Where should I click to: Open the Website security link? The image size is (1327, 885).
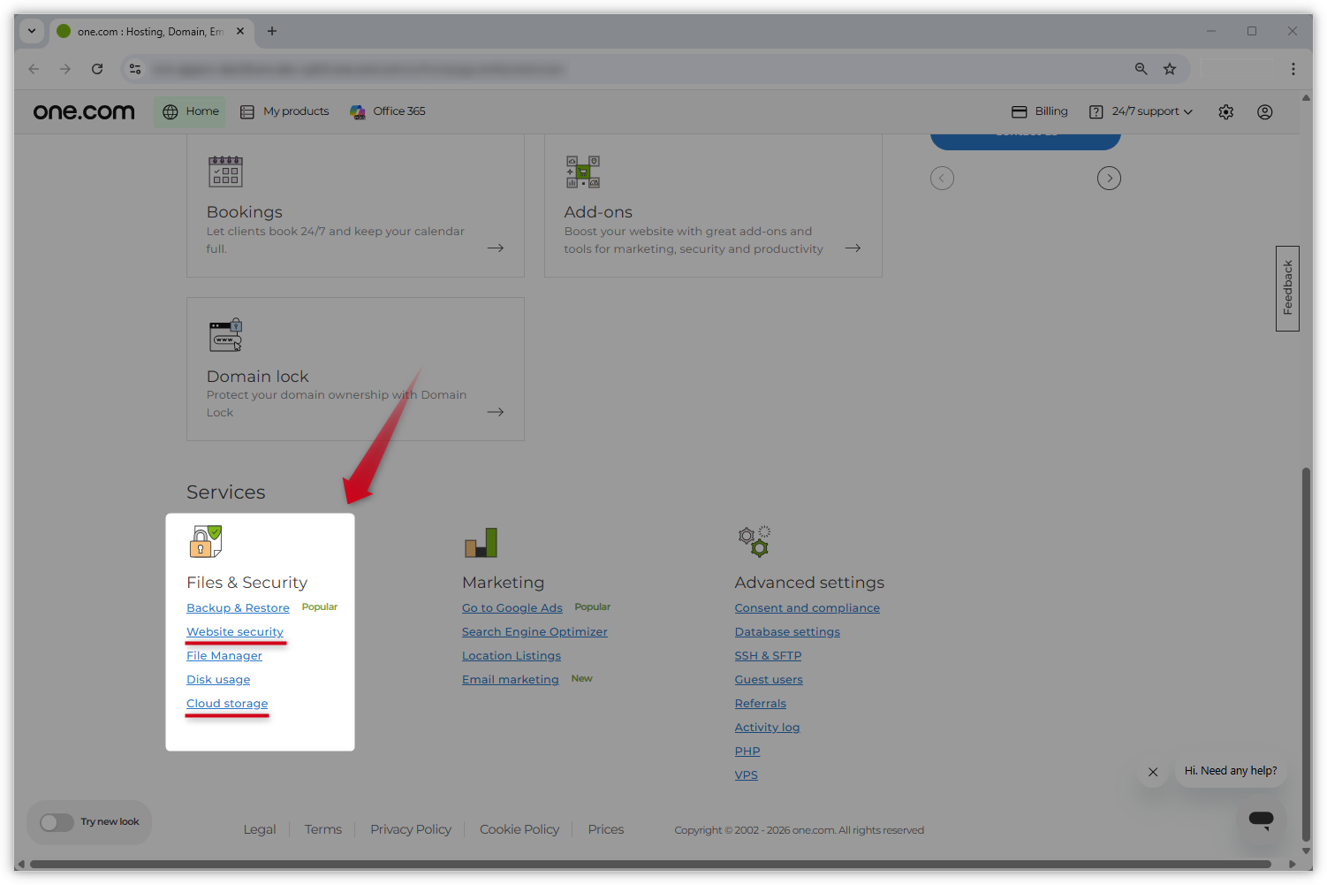(235, 632)
